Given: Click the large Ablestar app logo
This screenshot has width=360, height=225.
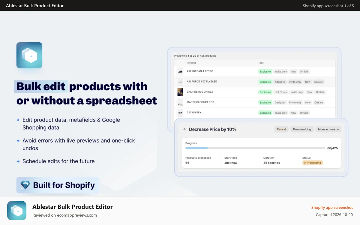Looking at the screenshot, I should [29, 55].
